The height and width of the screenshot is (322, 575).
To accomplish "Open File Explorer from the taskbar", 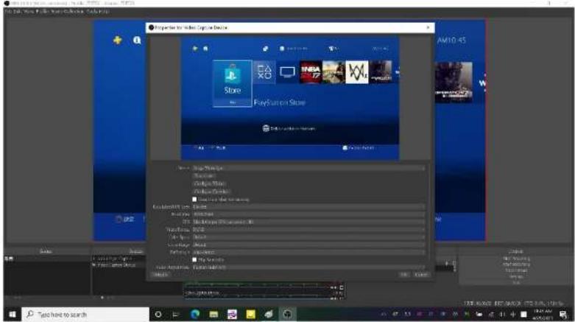I will (x=214, y=315).
